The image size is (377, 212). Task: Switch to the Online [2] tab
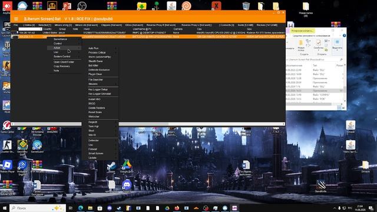tap(29, 25)
